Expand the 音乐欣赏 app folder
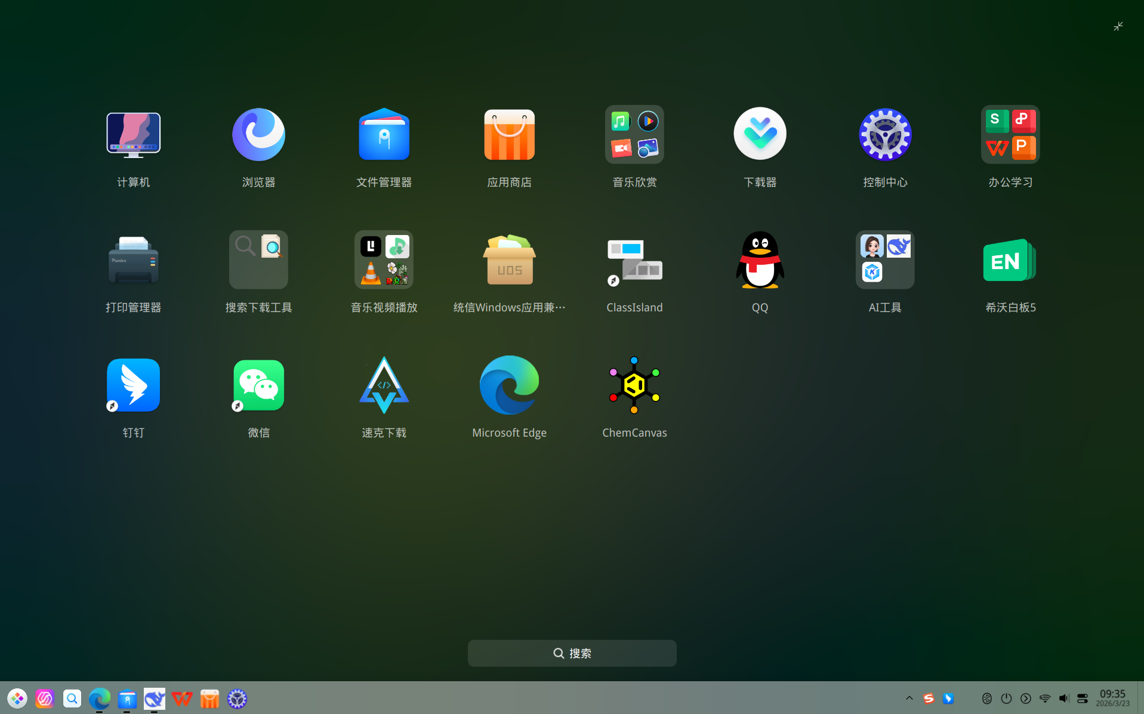Screen dimensions: 1144x714 pos(634,135)
